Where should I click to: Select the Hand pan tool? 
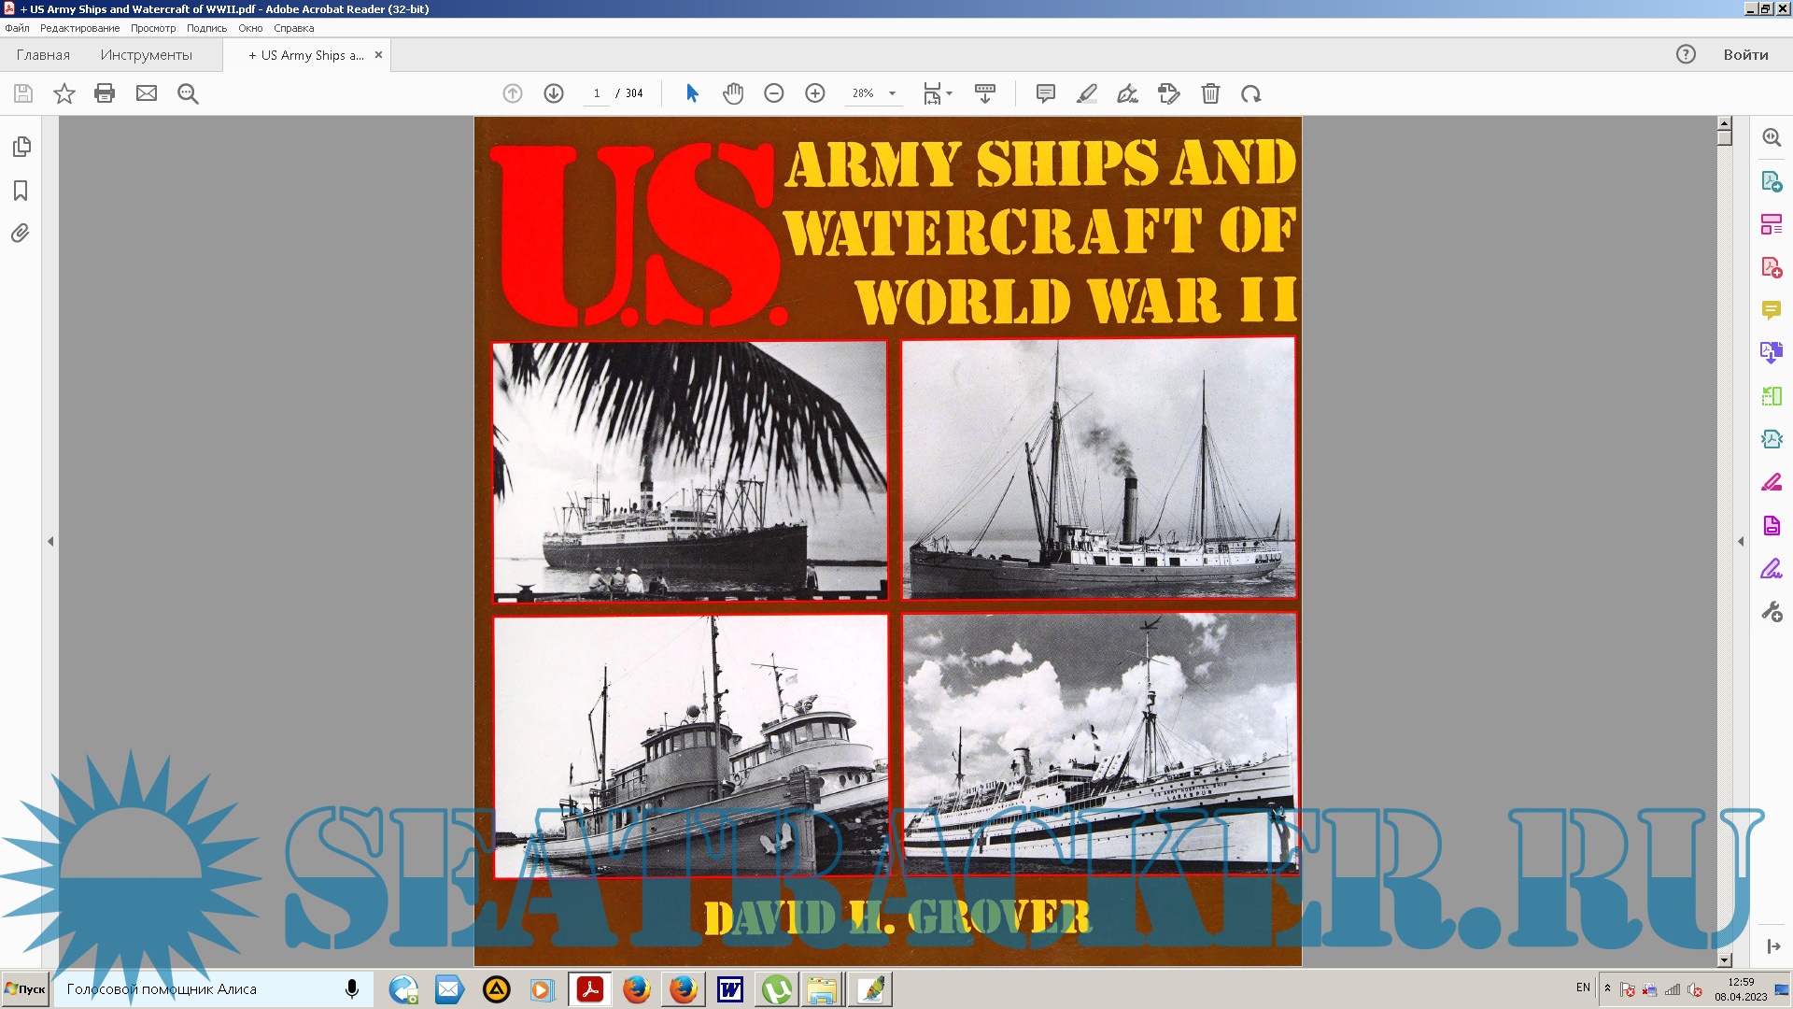733,93
